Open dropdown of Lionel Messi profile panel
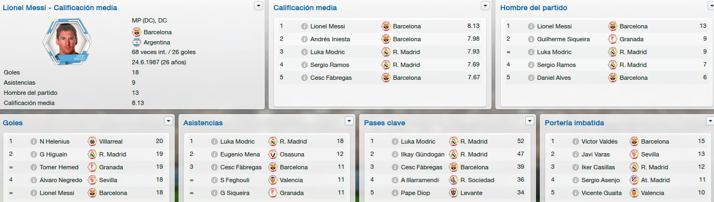Viewport: 714px width, 202px height. [258, 5]
